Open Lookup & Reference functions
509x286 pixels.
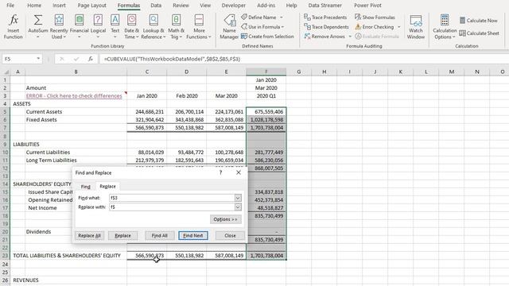(x=153, y=27)
